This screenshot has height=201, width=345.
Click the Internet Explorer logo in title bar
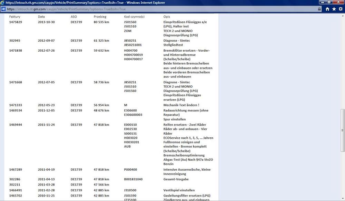click(2, 3)
